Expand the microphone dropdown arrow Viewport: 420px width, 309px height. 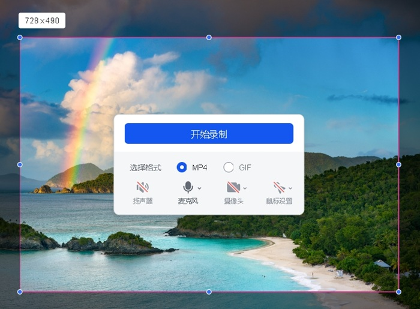click(x=199, y=188)
